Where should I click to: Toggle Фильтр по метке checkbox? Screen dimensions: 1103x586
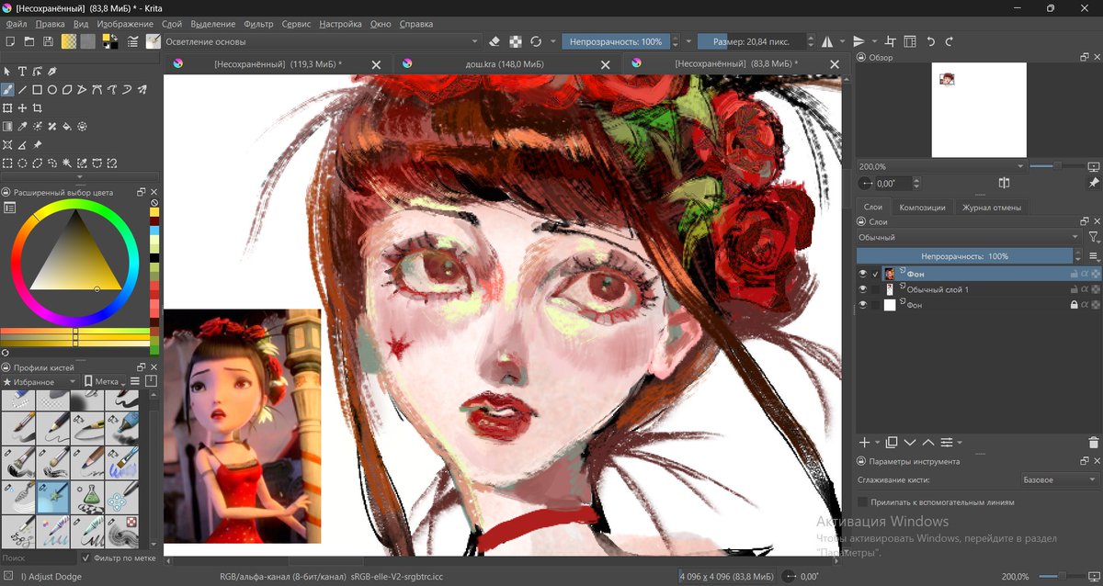[x=86, y=558]
